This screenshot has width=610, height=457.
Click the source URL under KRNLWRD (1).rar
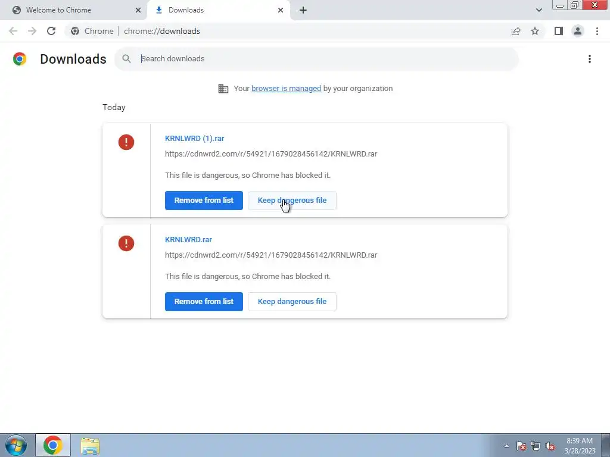click(271, 154)
